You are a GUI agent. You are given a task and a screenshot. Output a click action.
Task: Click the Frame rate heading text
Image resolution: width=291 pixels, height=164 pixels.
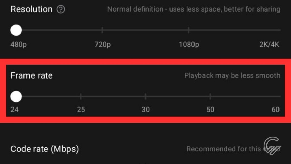(31, 75)
